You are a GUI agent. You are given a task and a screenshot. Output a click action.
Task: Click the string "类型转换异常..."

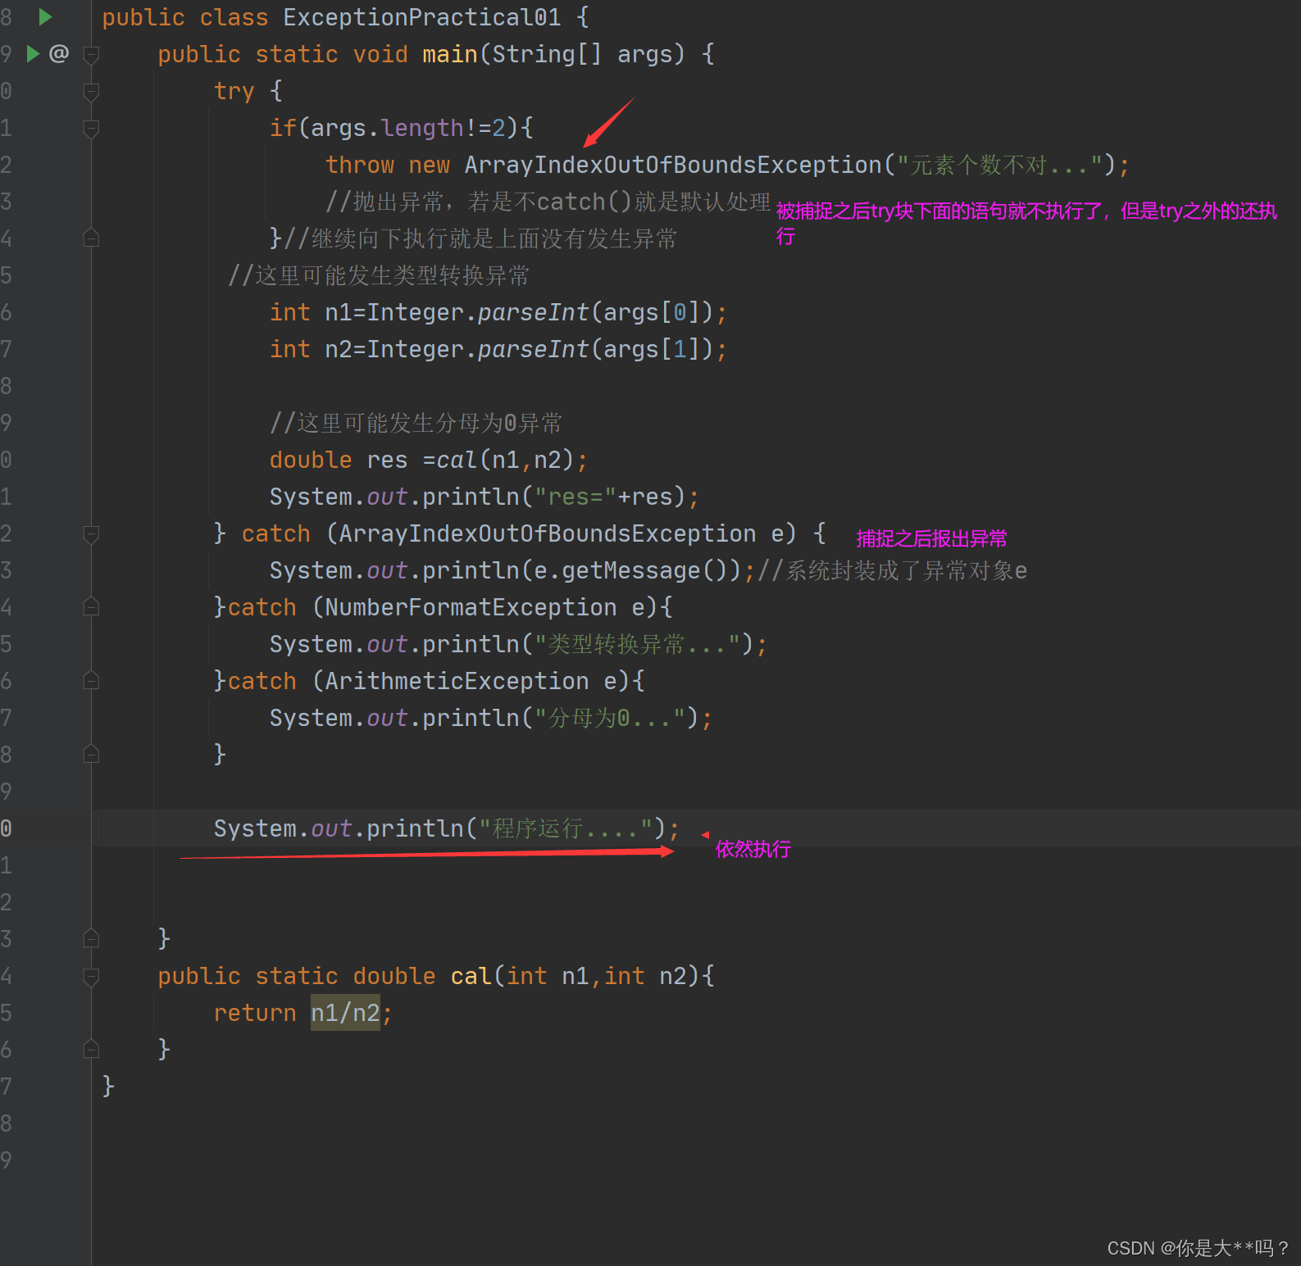[x=638, y=644]
